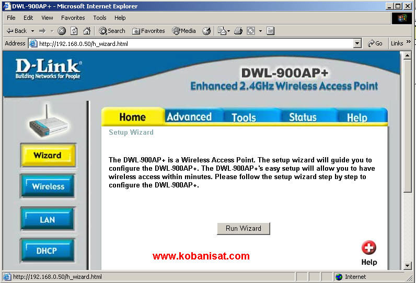Screen dimensions: 416x283
Task: Click the Run Wizard button
Action: (x=244, y=228)
